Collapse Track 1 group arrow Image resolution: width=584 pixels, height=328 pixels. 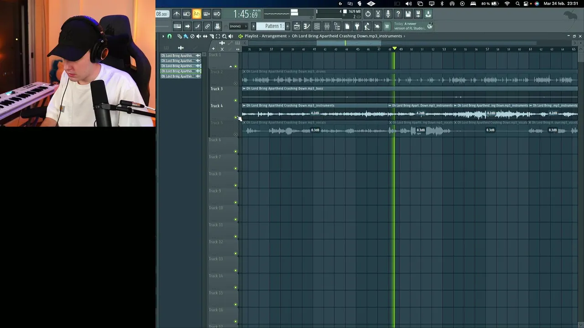[230, 67]
